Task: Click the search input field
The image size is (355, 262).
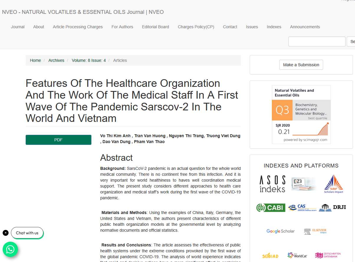Action: [x=317, y=42]
